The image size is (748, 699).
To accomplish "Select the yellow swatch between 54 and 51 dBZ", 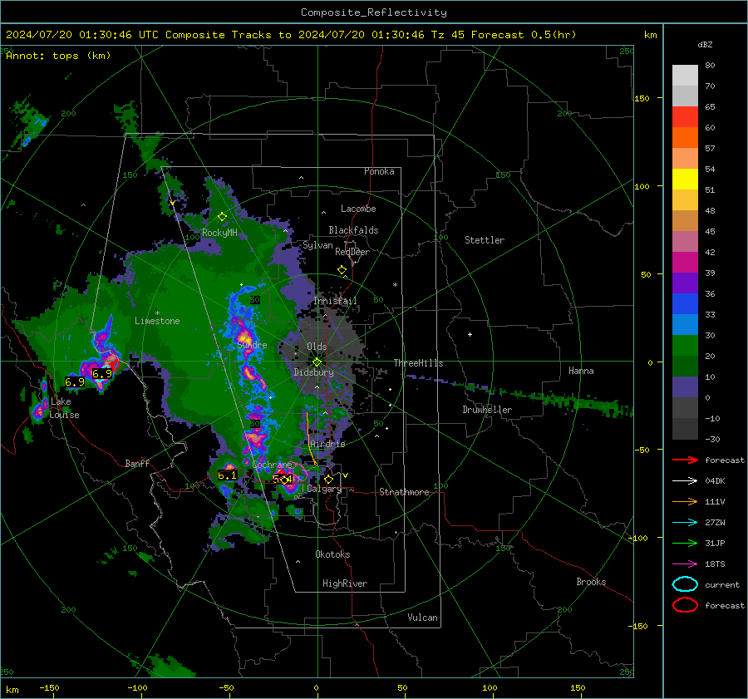I will 685,180.
